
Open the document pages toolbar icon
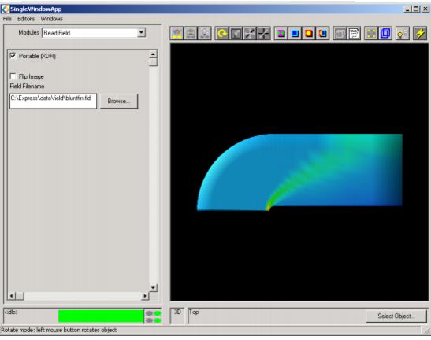(354, 34)
